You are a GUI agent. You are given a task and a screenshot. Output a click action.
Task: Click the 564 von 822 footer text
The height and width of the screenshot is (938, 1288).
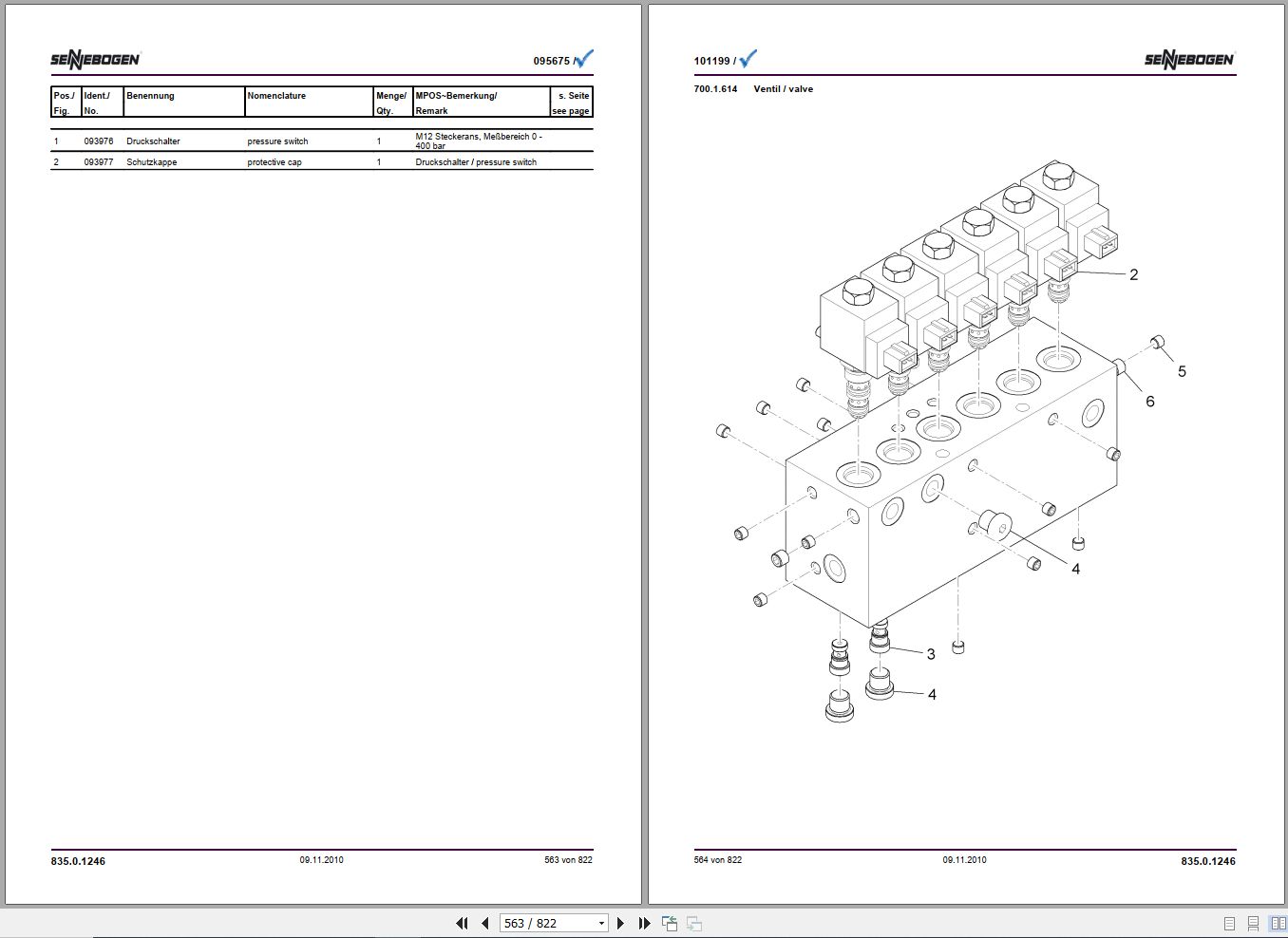click(x=718, y=860)
